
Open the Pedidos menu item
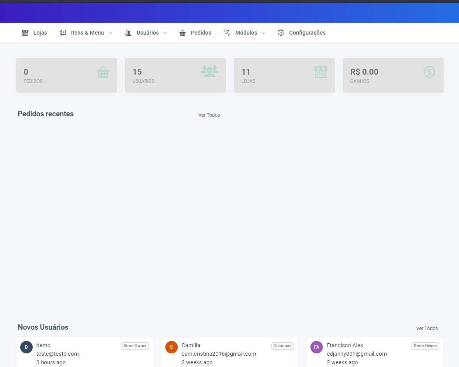point(201,33)
